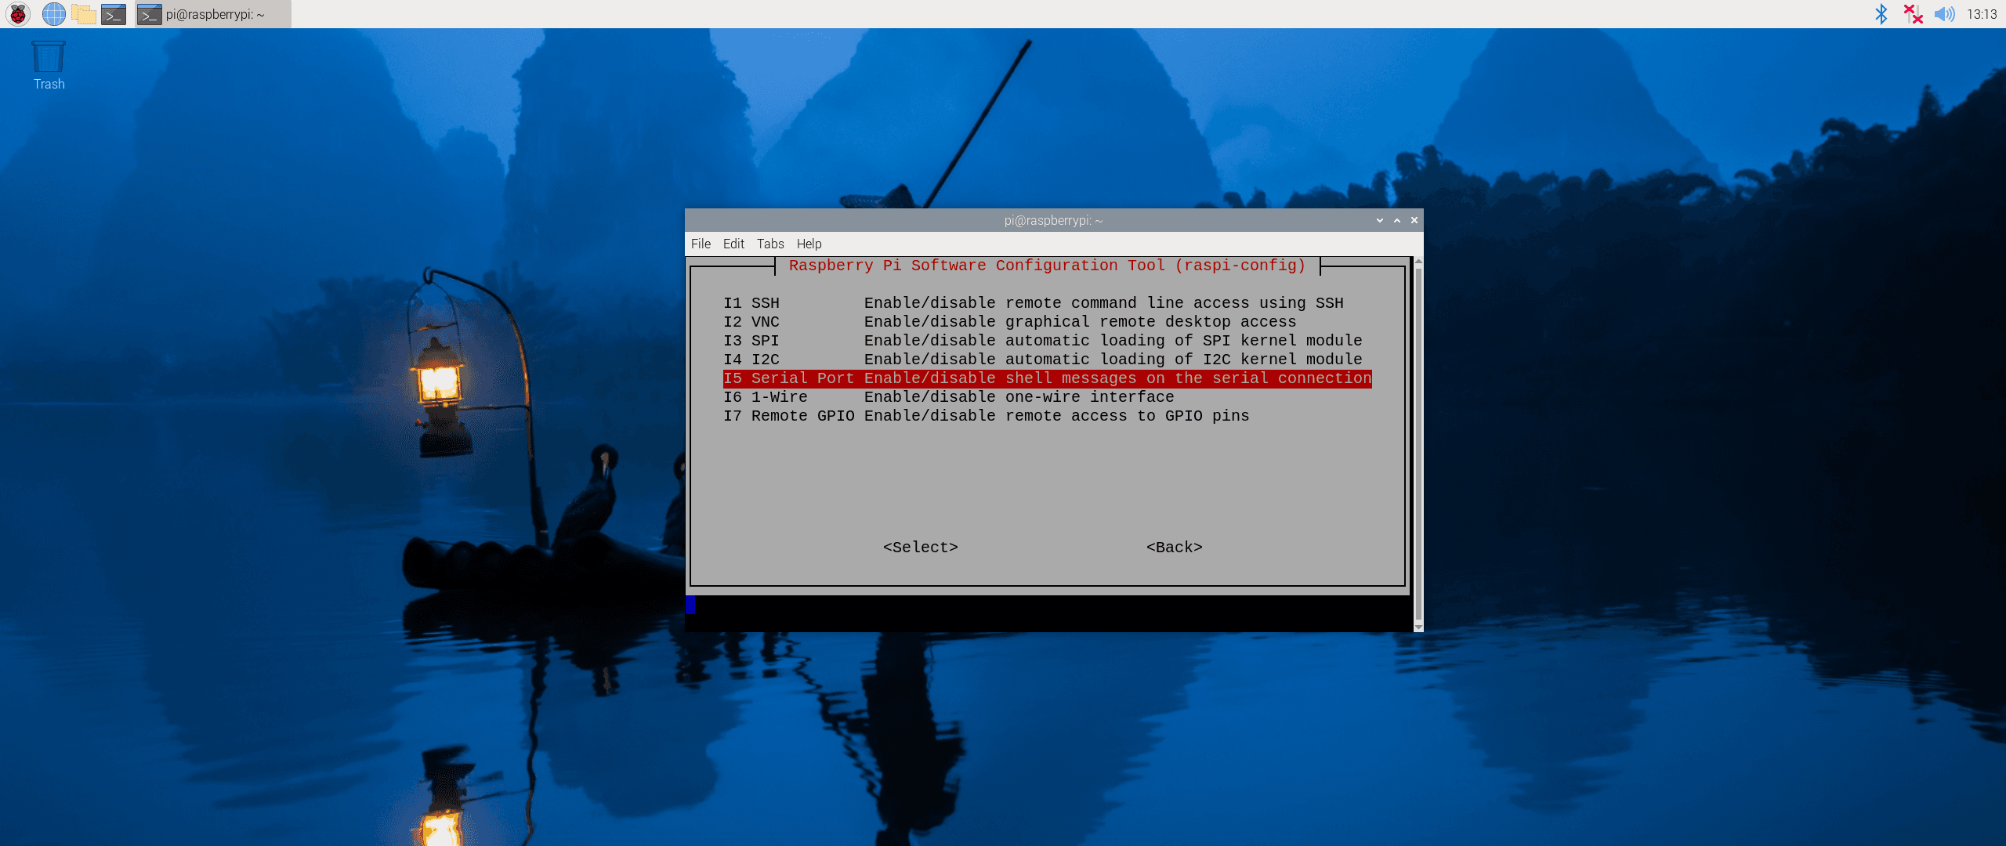Choose the highlighted I5 Serial Port entry
This screenshot has width=2006, height=846.
[1046, 378]
